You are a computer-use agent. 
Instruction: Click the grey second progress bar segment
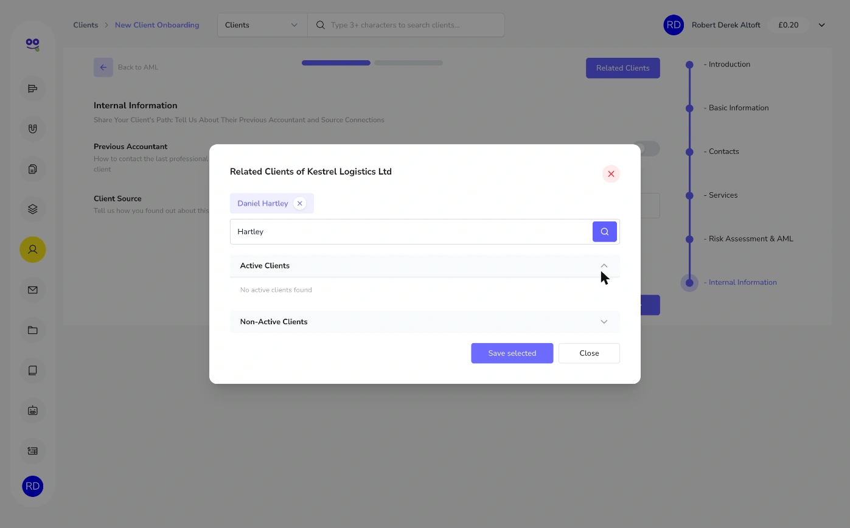click(408, 63)
